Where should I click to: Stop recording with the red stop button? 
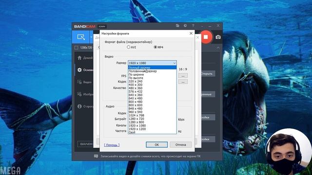[206, 37]
